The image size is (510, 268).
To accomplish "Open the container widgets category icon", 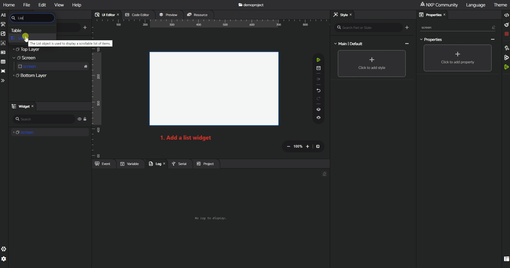I will [3, 71].
